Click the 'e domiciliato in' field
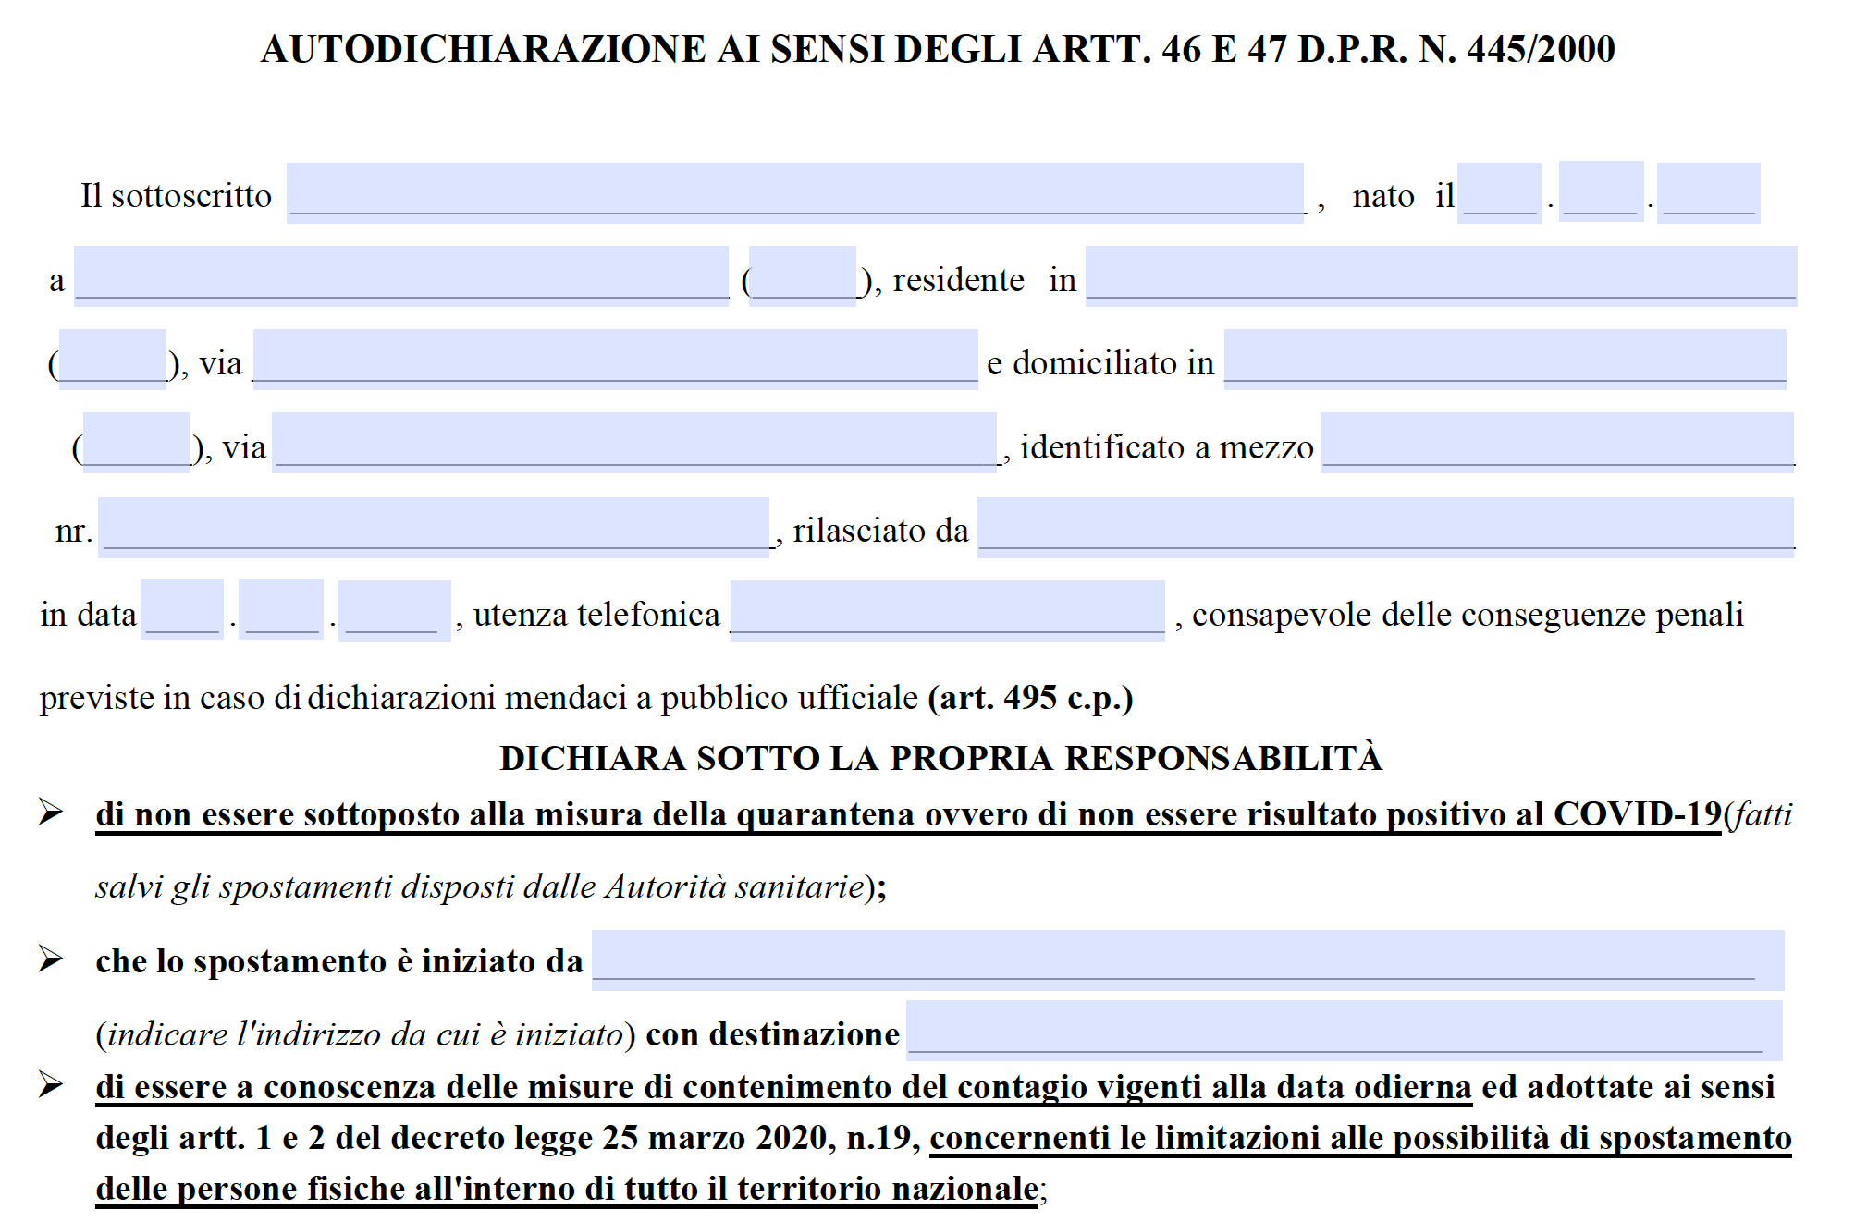1855x1222 pixels. [x=1505, y=359]
